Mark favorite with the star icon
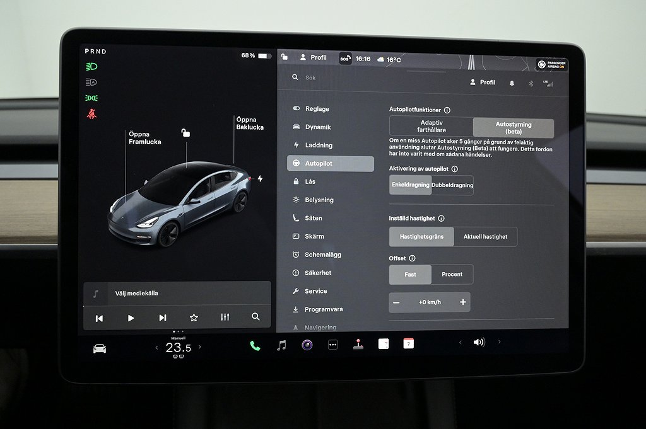This screenshot has height=429, width=646. pyautogui.click(x=194, y=317)
